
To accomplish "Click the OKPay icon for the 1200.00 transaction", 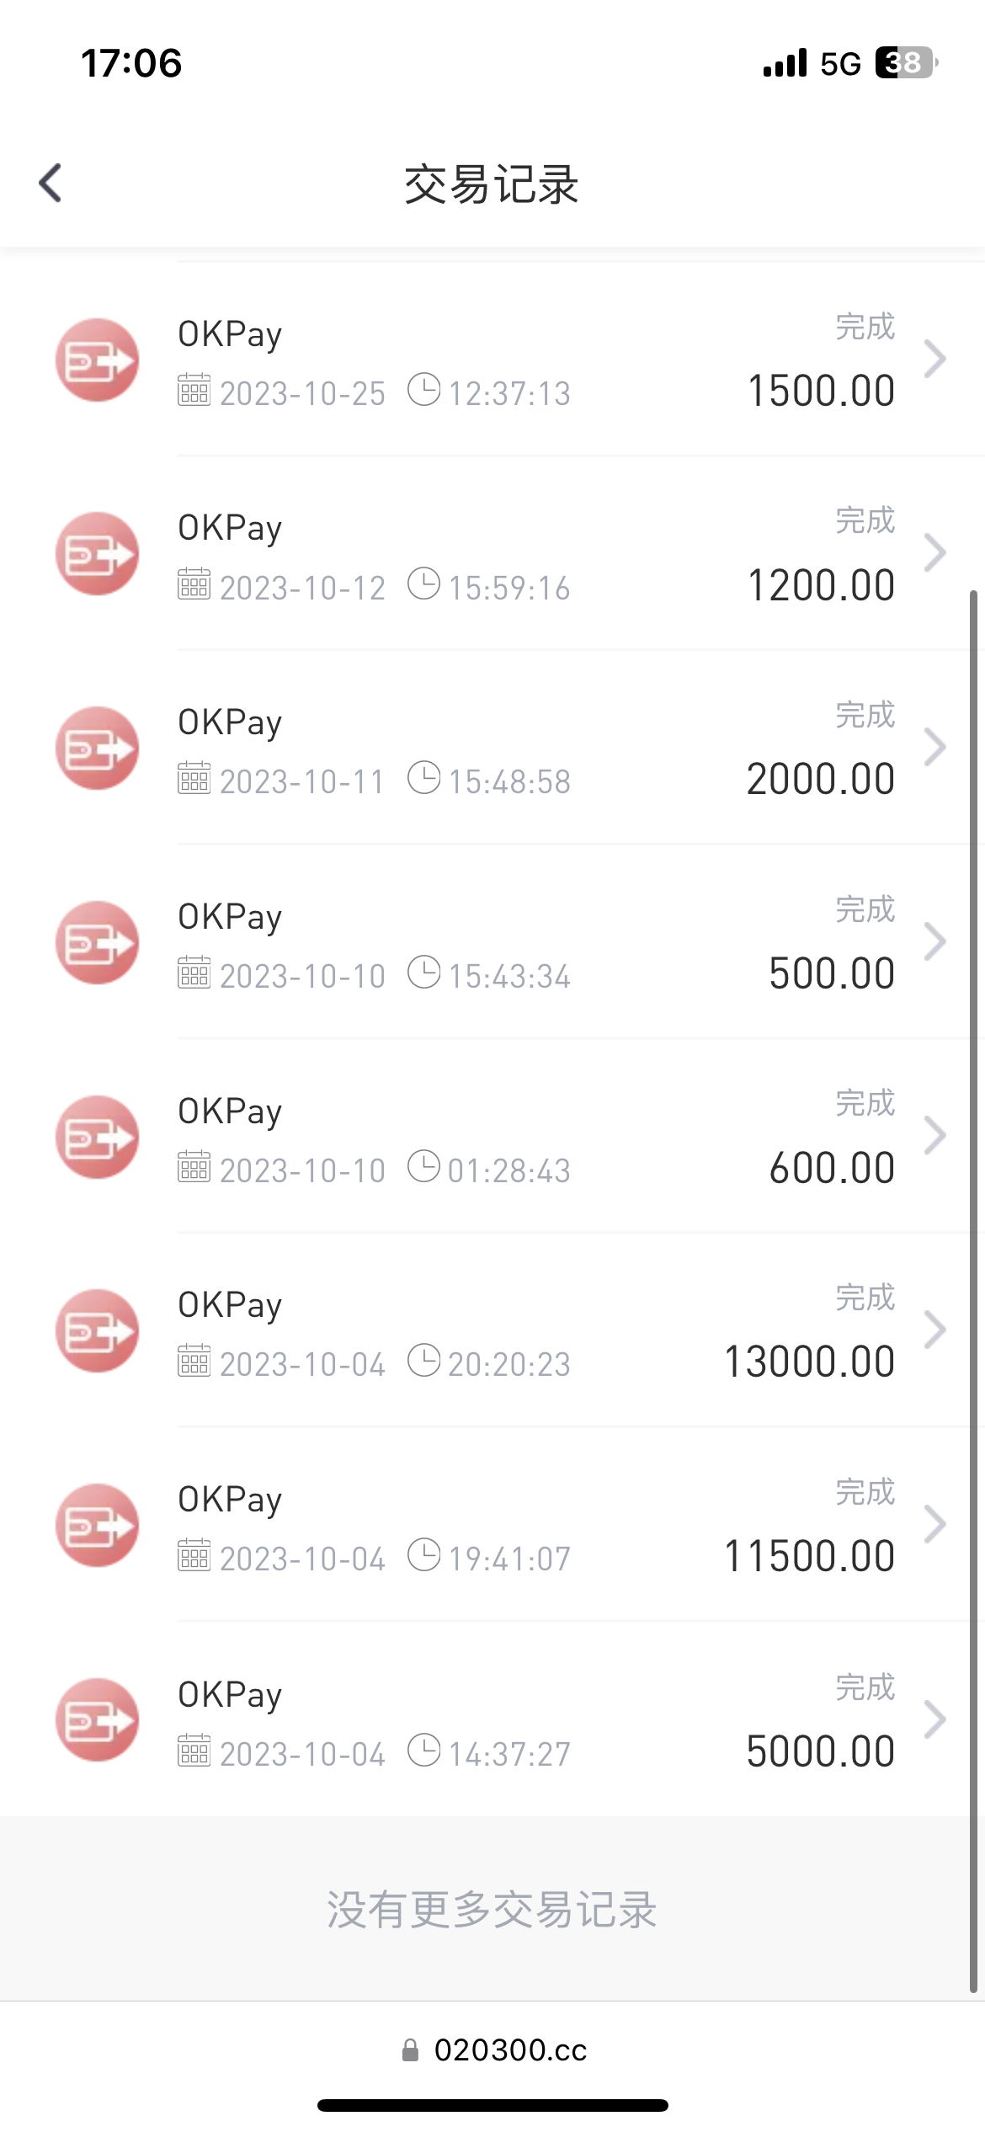I will click(x=97, y=554).
